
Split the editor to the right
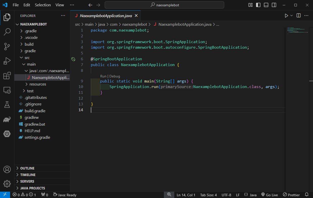(299, 16)
